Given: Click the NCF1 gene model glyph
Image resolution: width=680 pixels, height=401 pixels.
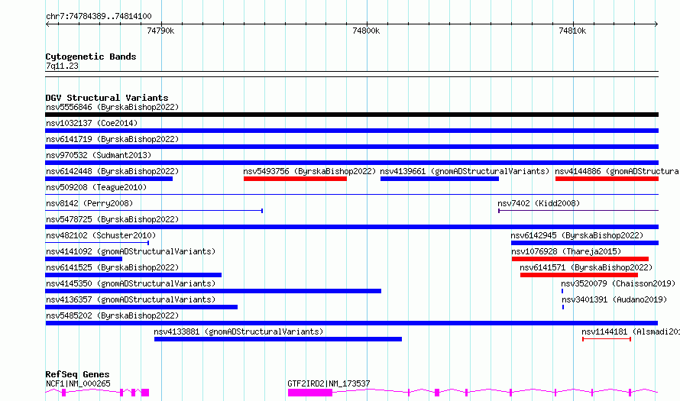Looking at the screenshot, I should click(97, 393).
